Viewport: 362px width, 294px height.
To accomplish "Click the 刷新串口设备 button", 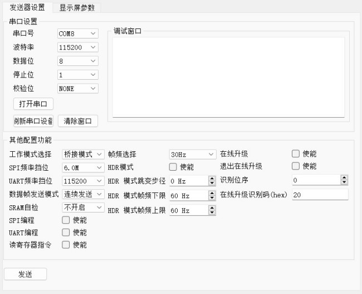I will point(33,121).
